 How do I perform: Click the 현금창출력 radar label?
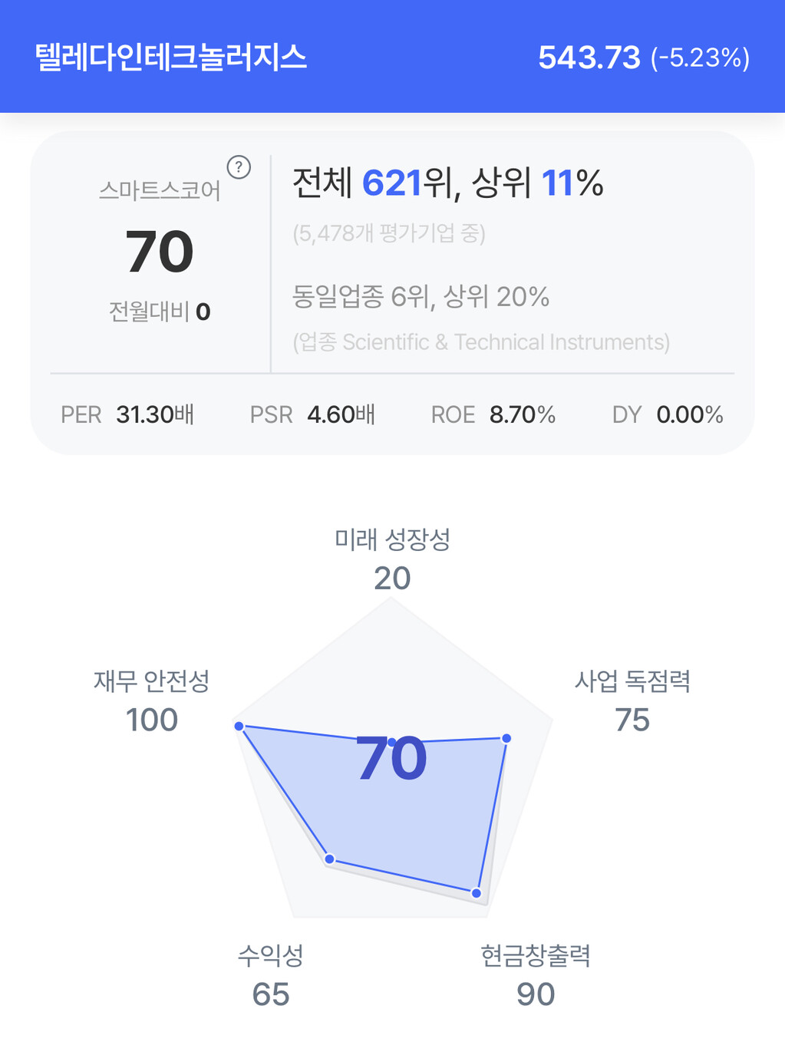pos(535,956)
